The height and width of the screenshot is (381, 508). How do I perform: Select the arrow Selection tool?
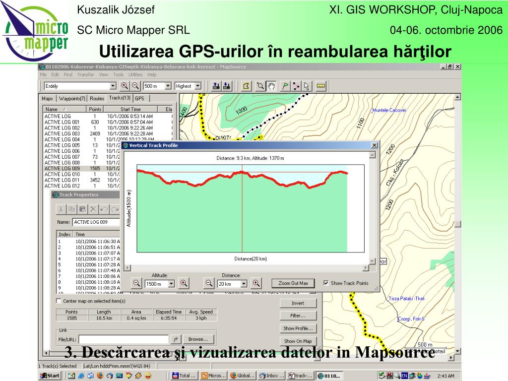(307, 86)
